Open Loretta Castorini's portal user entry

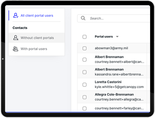(112, 85)
